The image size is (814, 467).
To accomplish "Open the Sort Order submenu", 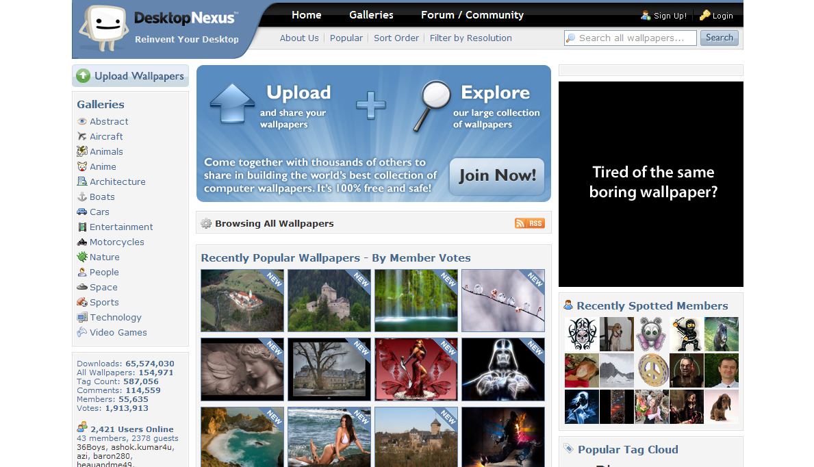I will click(396, 38).
